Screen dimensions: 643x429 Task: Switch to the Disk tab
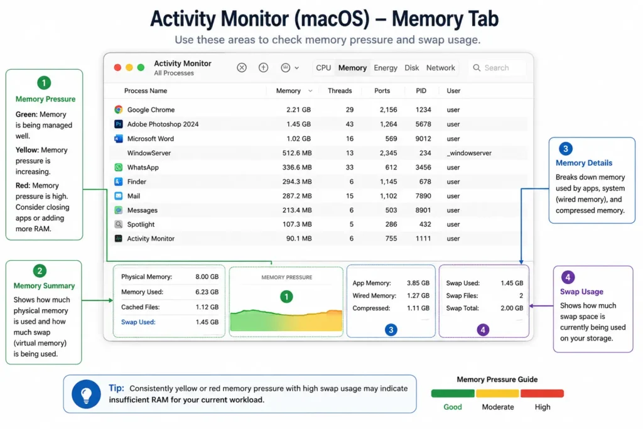coord(412,68)
